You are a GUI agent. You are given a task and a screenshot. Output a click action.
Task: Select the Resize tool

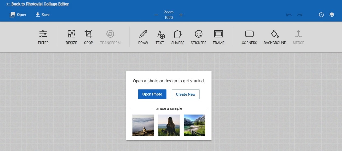click(x=72, y=37)
